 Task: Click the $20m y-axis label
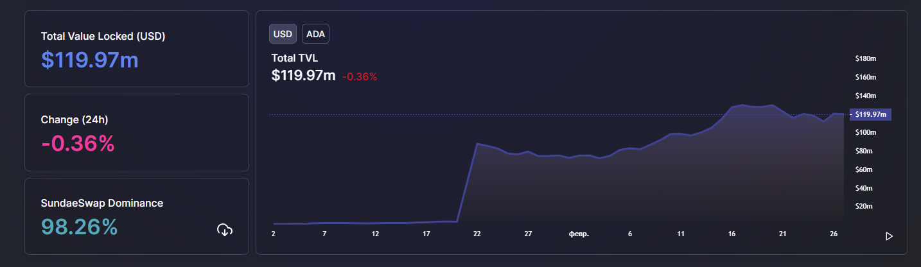coord(864,206)
